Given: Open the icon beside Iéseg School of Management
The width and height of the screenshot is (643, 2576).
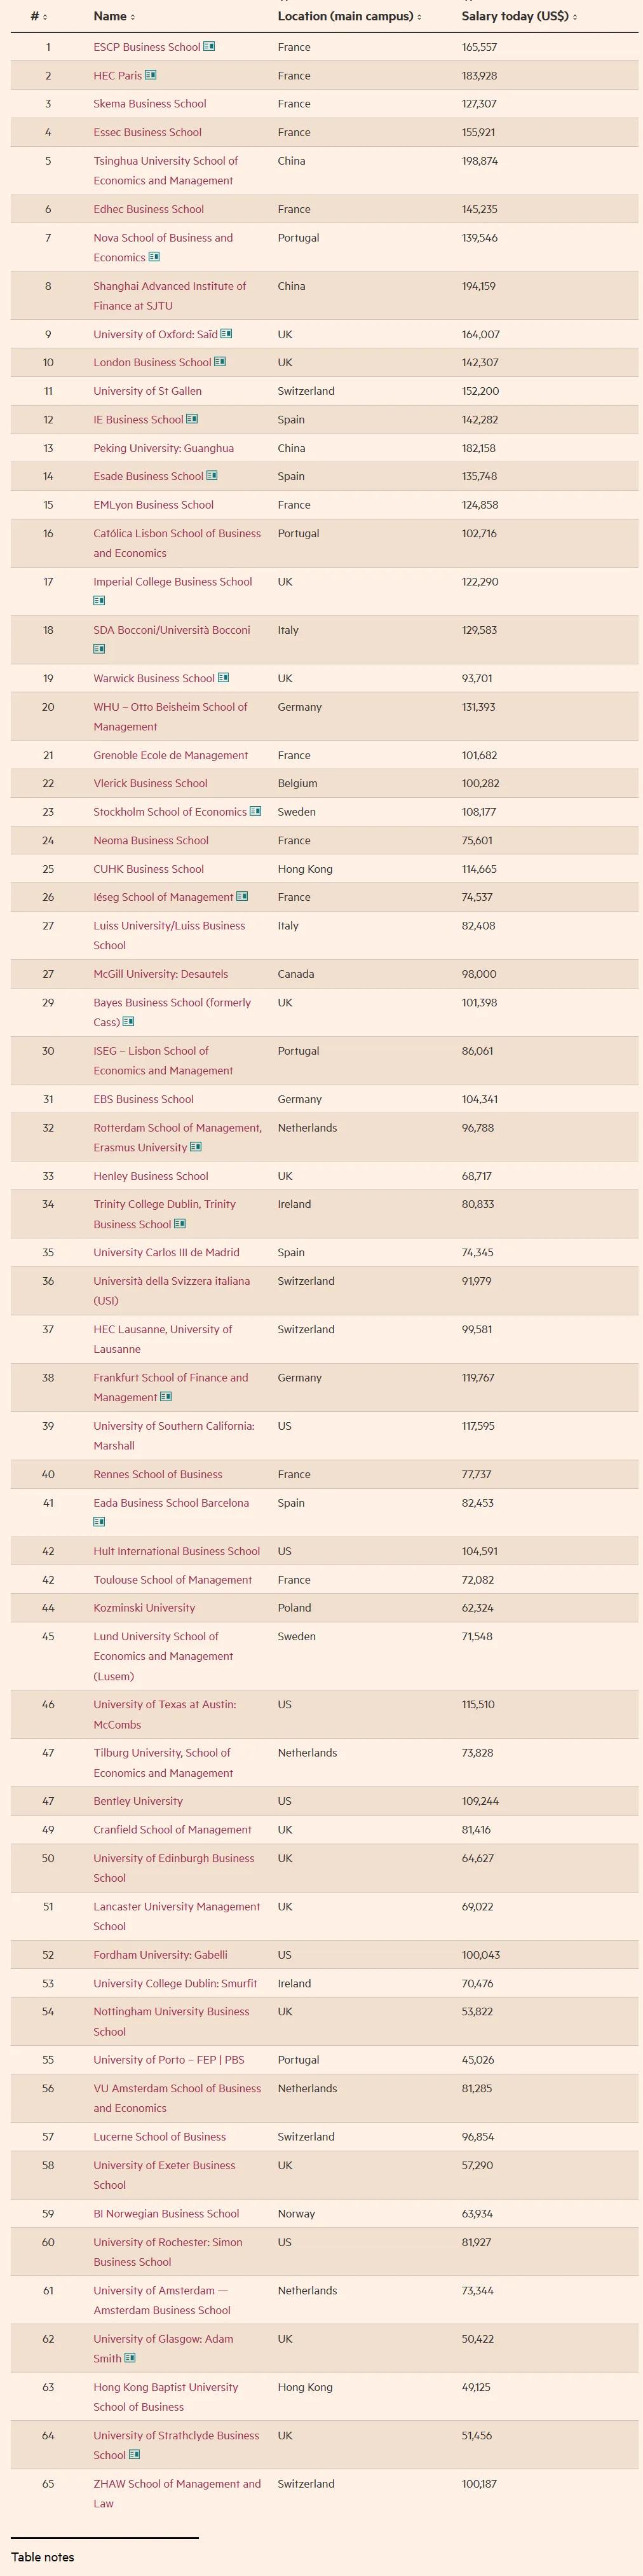Looking at the screenshot, I should pyautogui.click(x=242, y=897).
